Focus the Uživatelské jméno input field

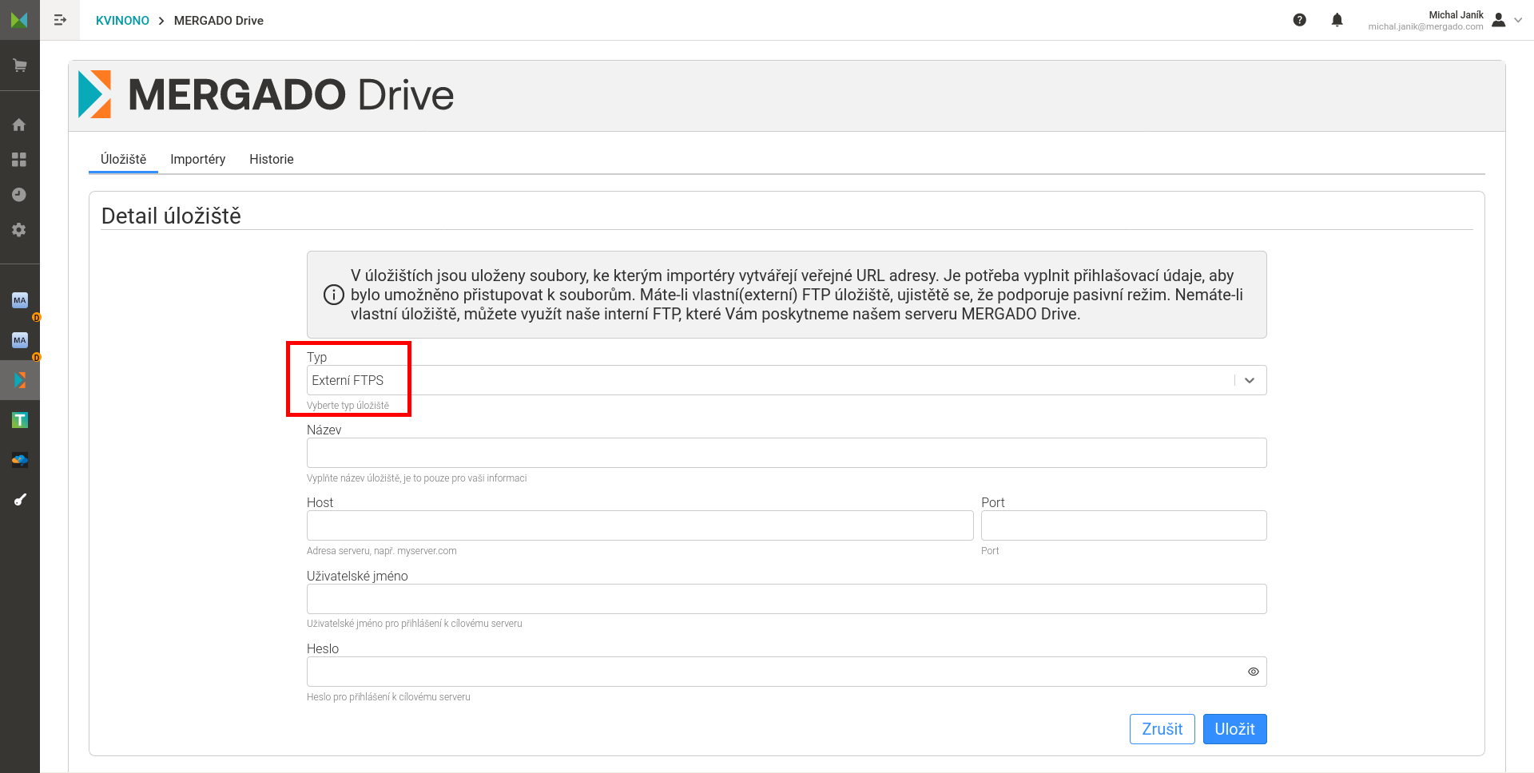(787, 599)
